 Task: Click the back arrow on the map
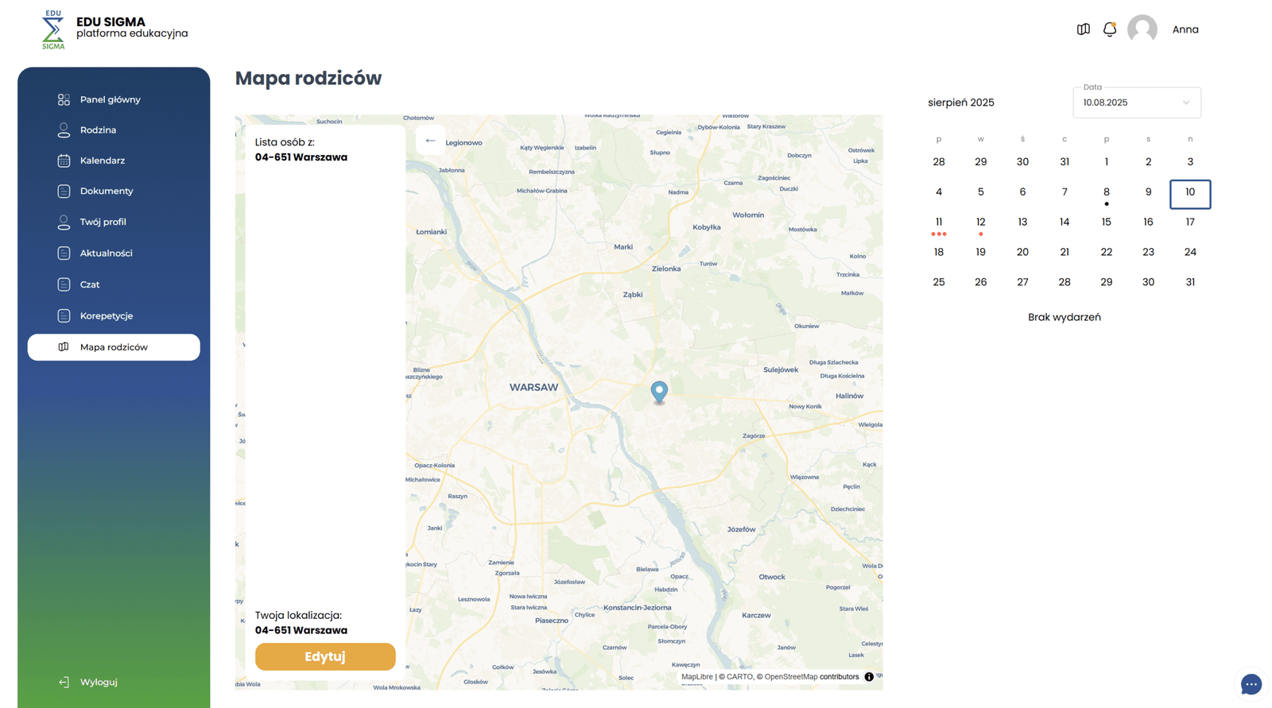tap(430, 141)
